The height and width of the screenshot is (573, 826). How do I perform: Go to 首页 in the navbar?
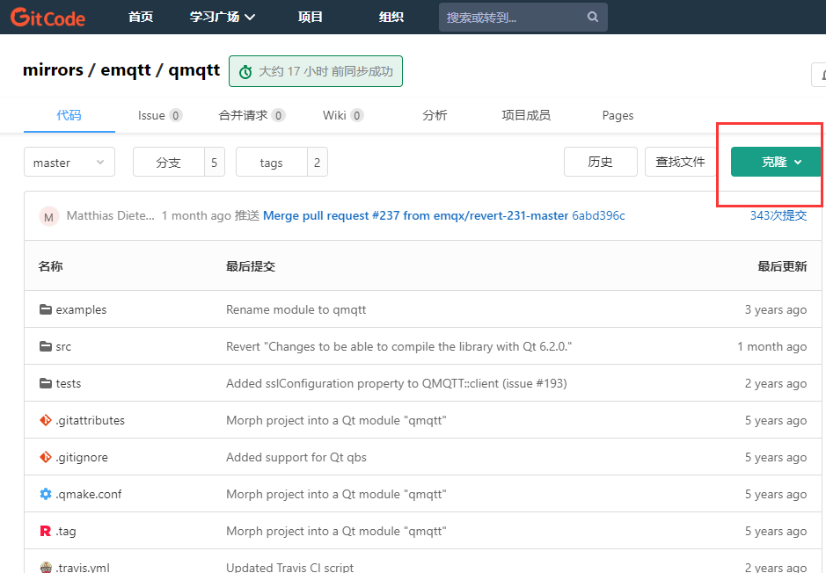(141, 17)
